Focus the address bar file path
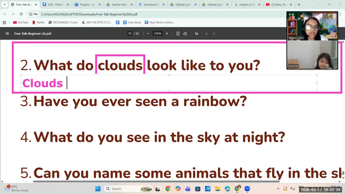The image size is (345, 194). click(89, 14)
